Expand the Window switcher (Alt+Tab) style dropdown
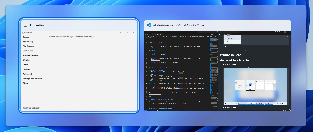313x132 pixels. click(x=71, y=37)
